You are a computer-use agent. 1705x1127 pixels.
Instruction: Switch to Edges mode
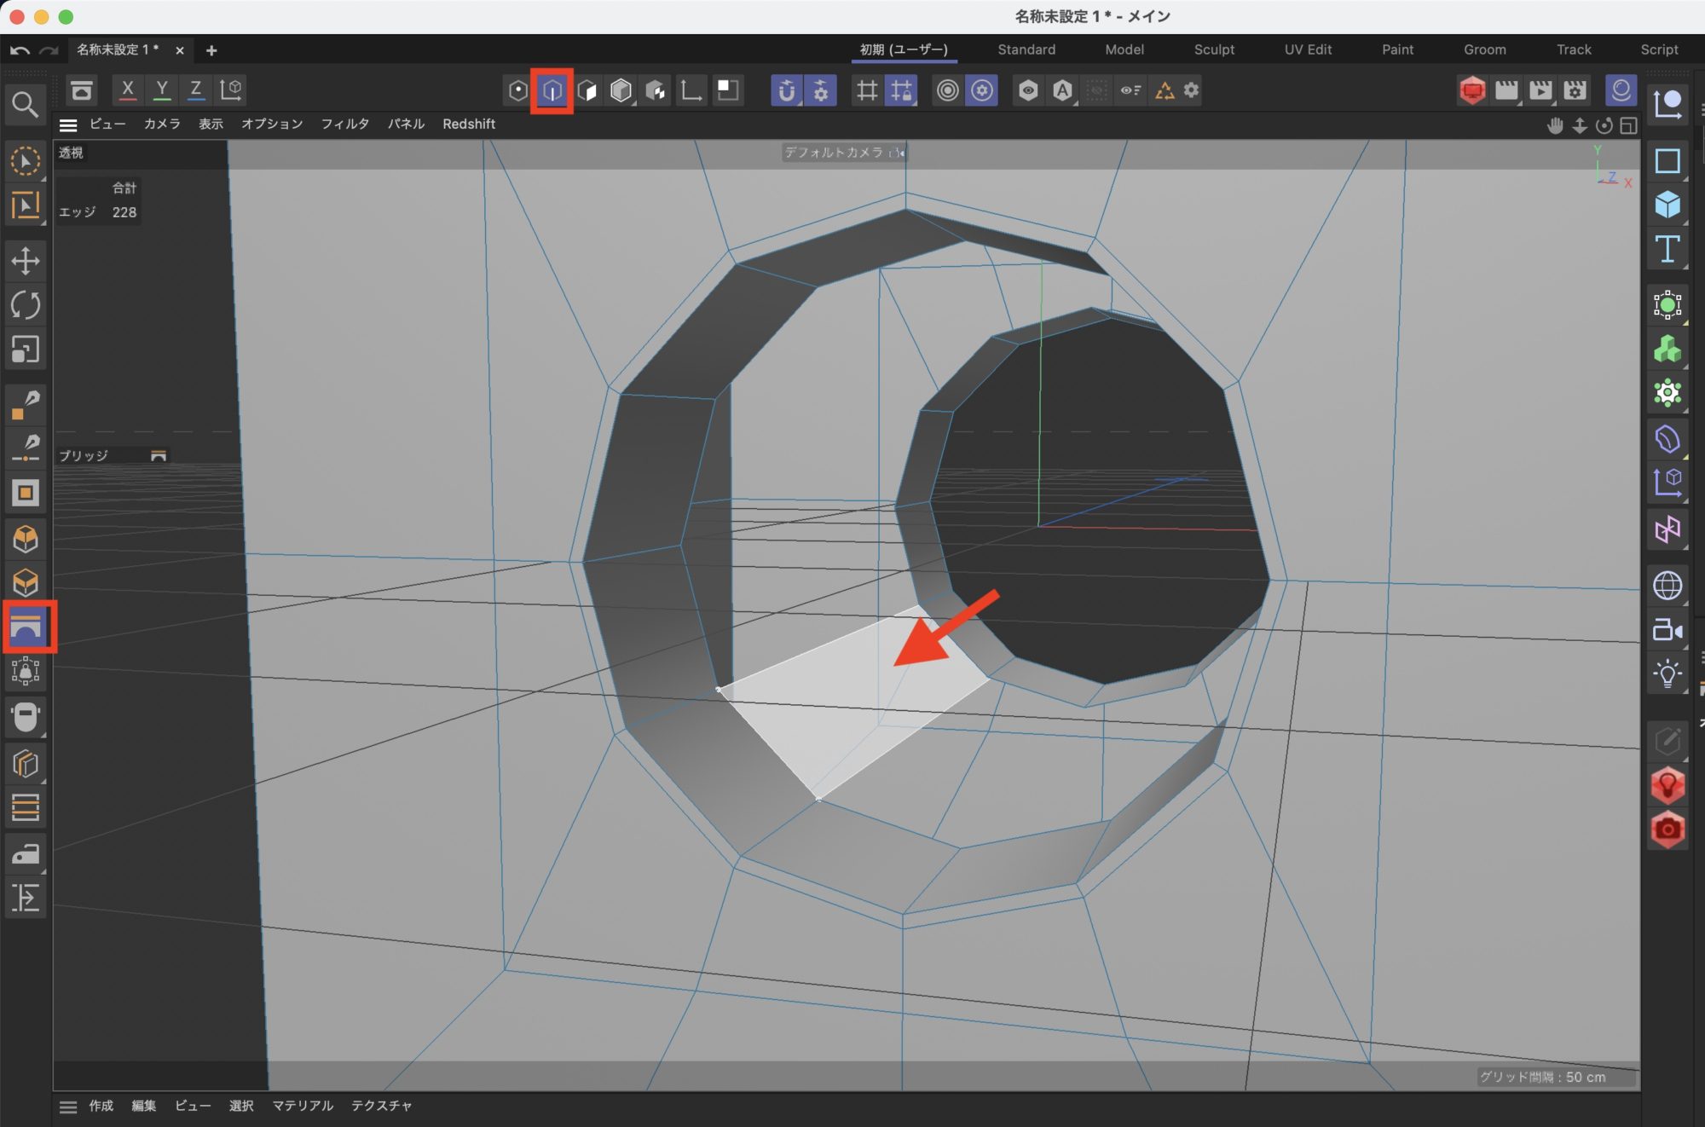(552, 90)
